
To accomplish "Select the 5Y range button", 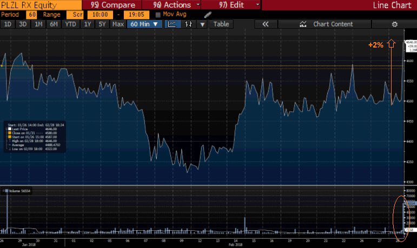I will (102, 24).
